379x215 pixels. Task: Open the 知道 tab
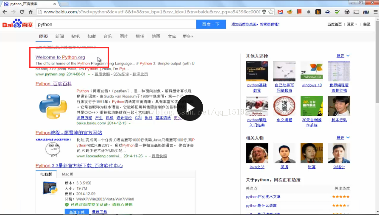click(x=92, y=36)
